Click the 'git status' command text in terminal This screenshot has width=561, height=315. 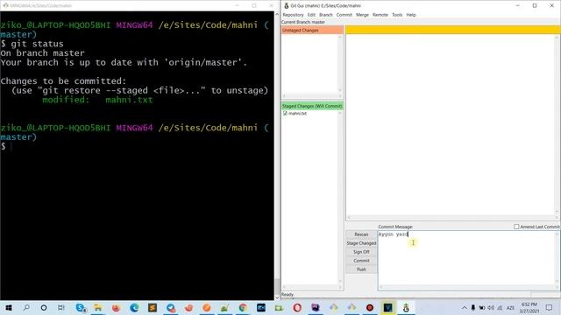(37, 44)
